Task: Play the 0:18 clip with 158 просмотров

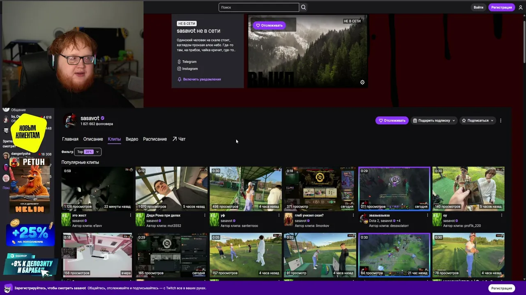Action: point(97,255)
